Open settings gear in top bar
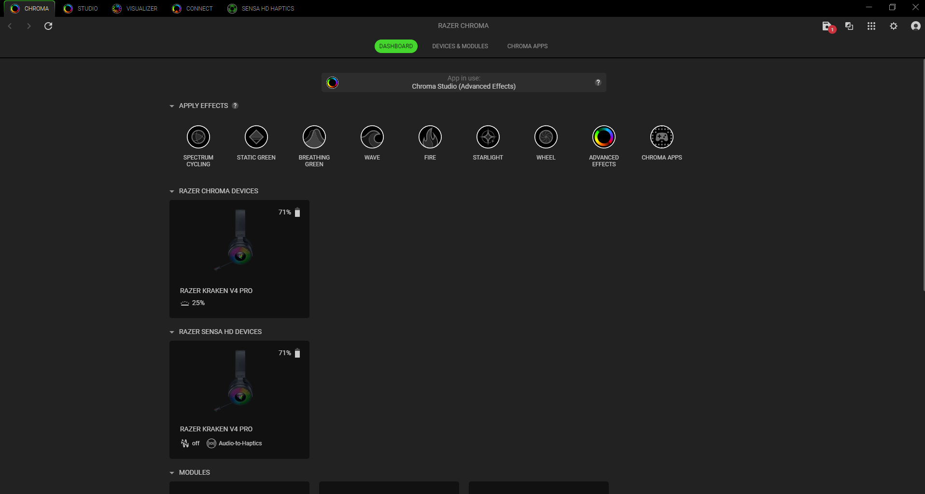925x494 pixels. [893, 26]
